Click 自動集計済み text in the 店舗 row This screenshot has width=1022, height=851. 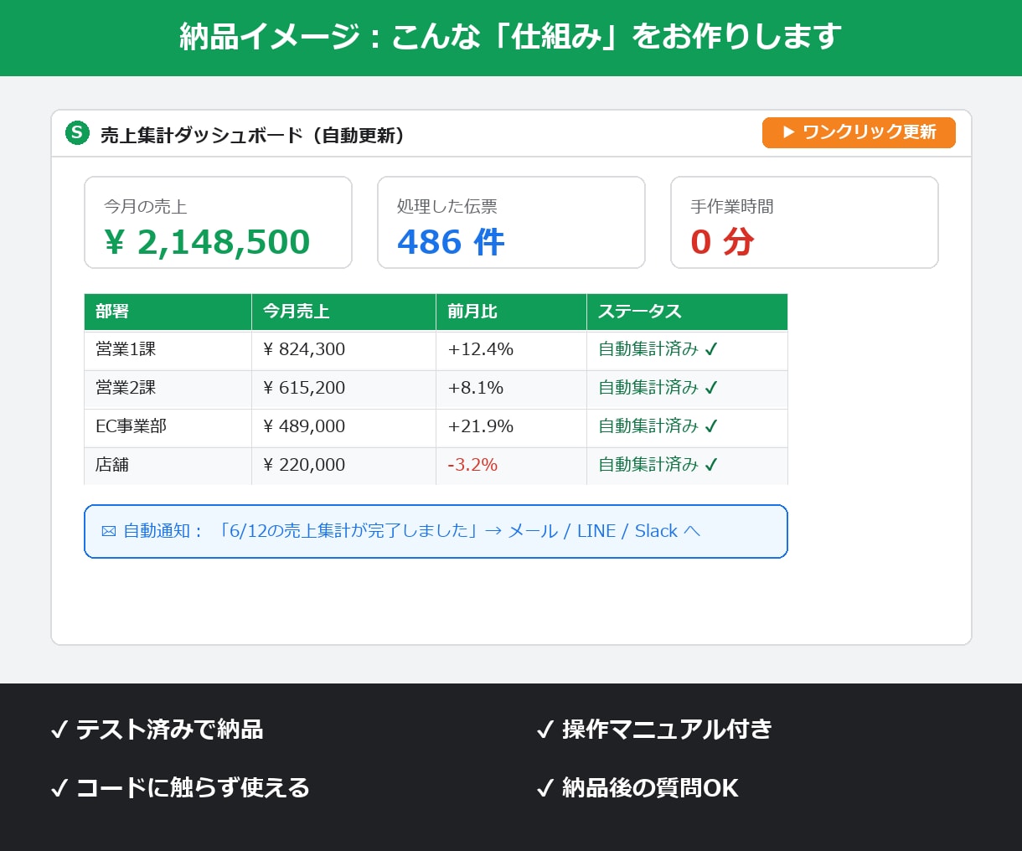pos(648,465)
